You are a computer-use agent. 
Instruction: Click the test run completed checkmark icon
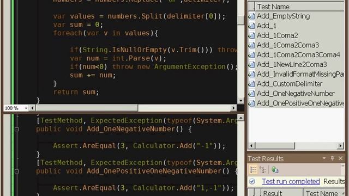[x=252, y=181]
